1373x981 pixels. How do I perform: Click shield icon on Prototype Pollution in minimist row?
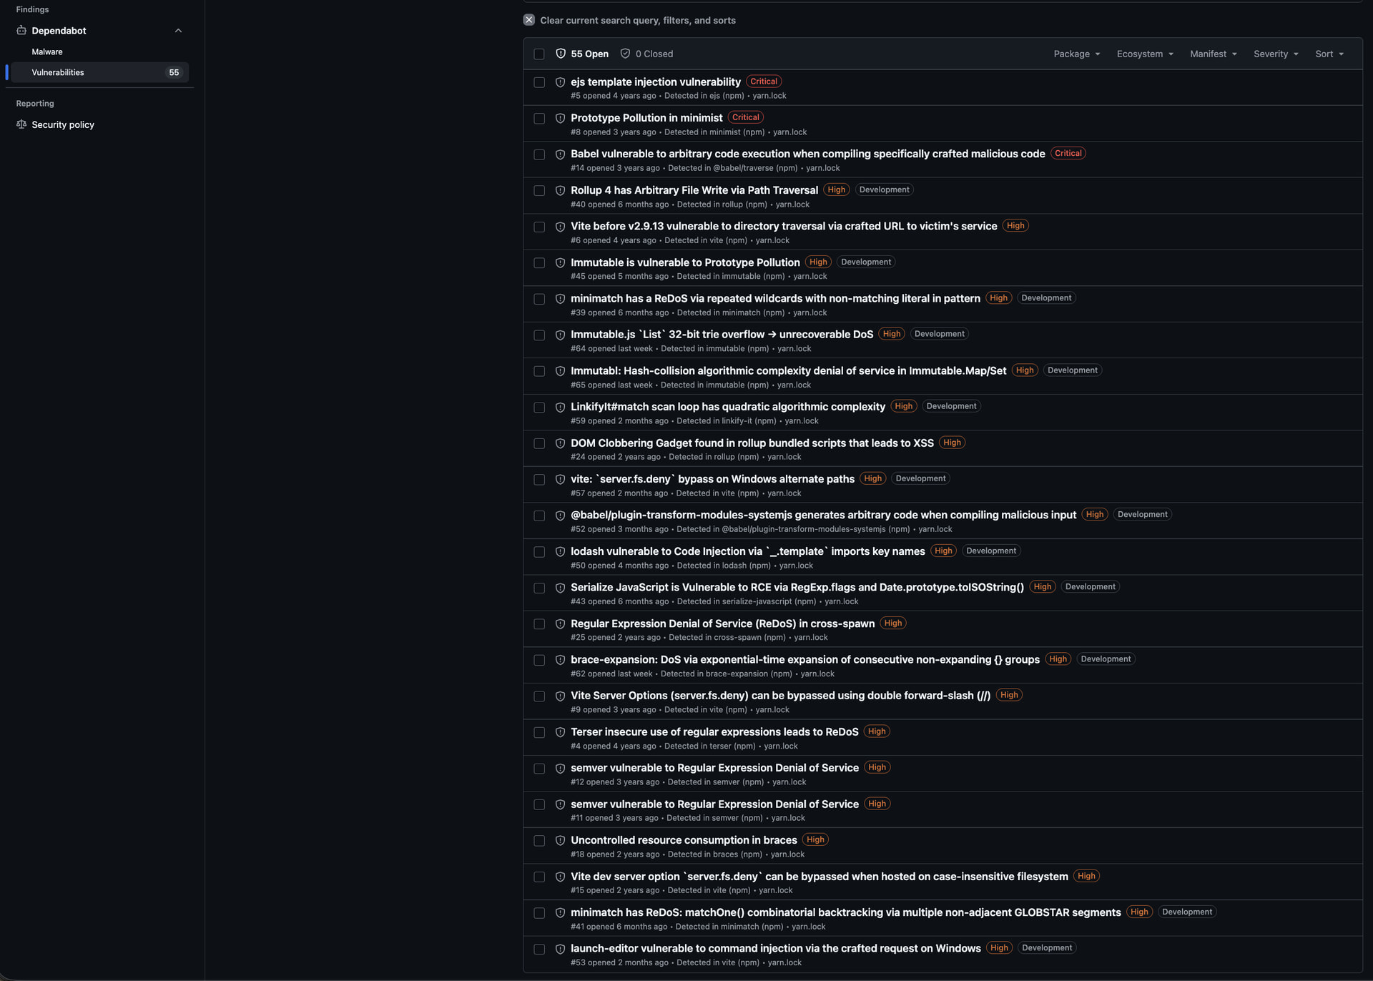560,118
